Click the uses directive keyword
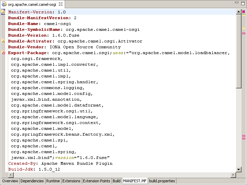Screen dimensions: 247x185 118,53
